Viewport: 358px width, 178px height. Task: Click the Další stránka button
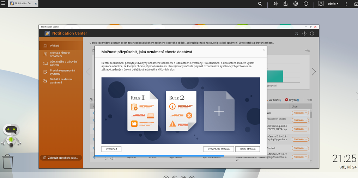(248, 149)
